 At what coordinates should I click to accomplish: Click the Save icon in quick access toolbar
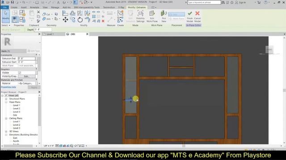[13, 2]
